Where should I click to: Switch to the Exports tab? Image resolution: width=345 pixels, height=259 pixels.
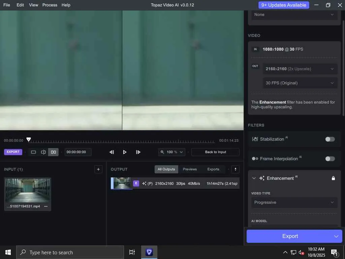coord(213,169)
